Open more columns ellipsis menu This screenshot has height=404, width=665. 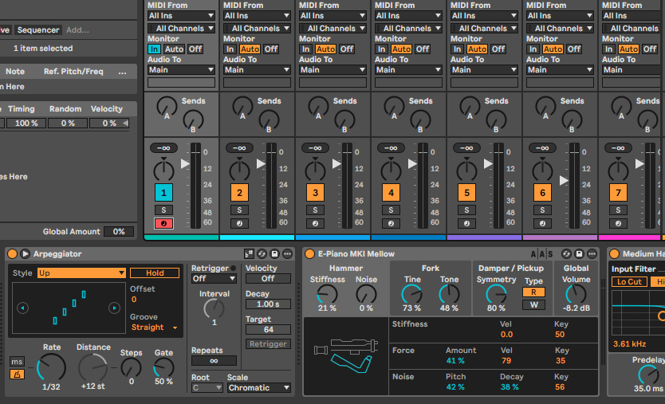coord(122,72)
